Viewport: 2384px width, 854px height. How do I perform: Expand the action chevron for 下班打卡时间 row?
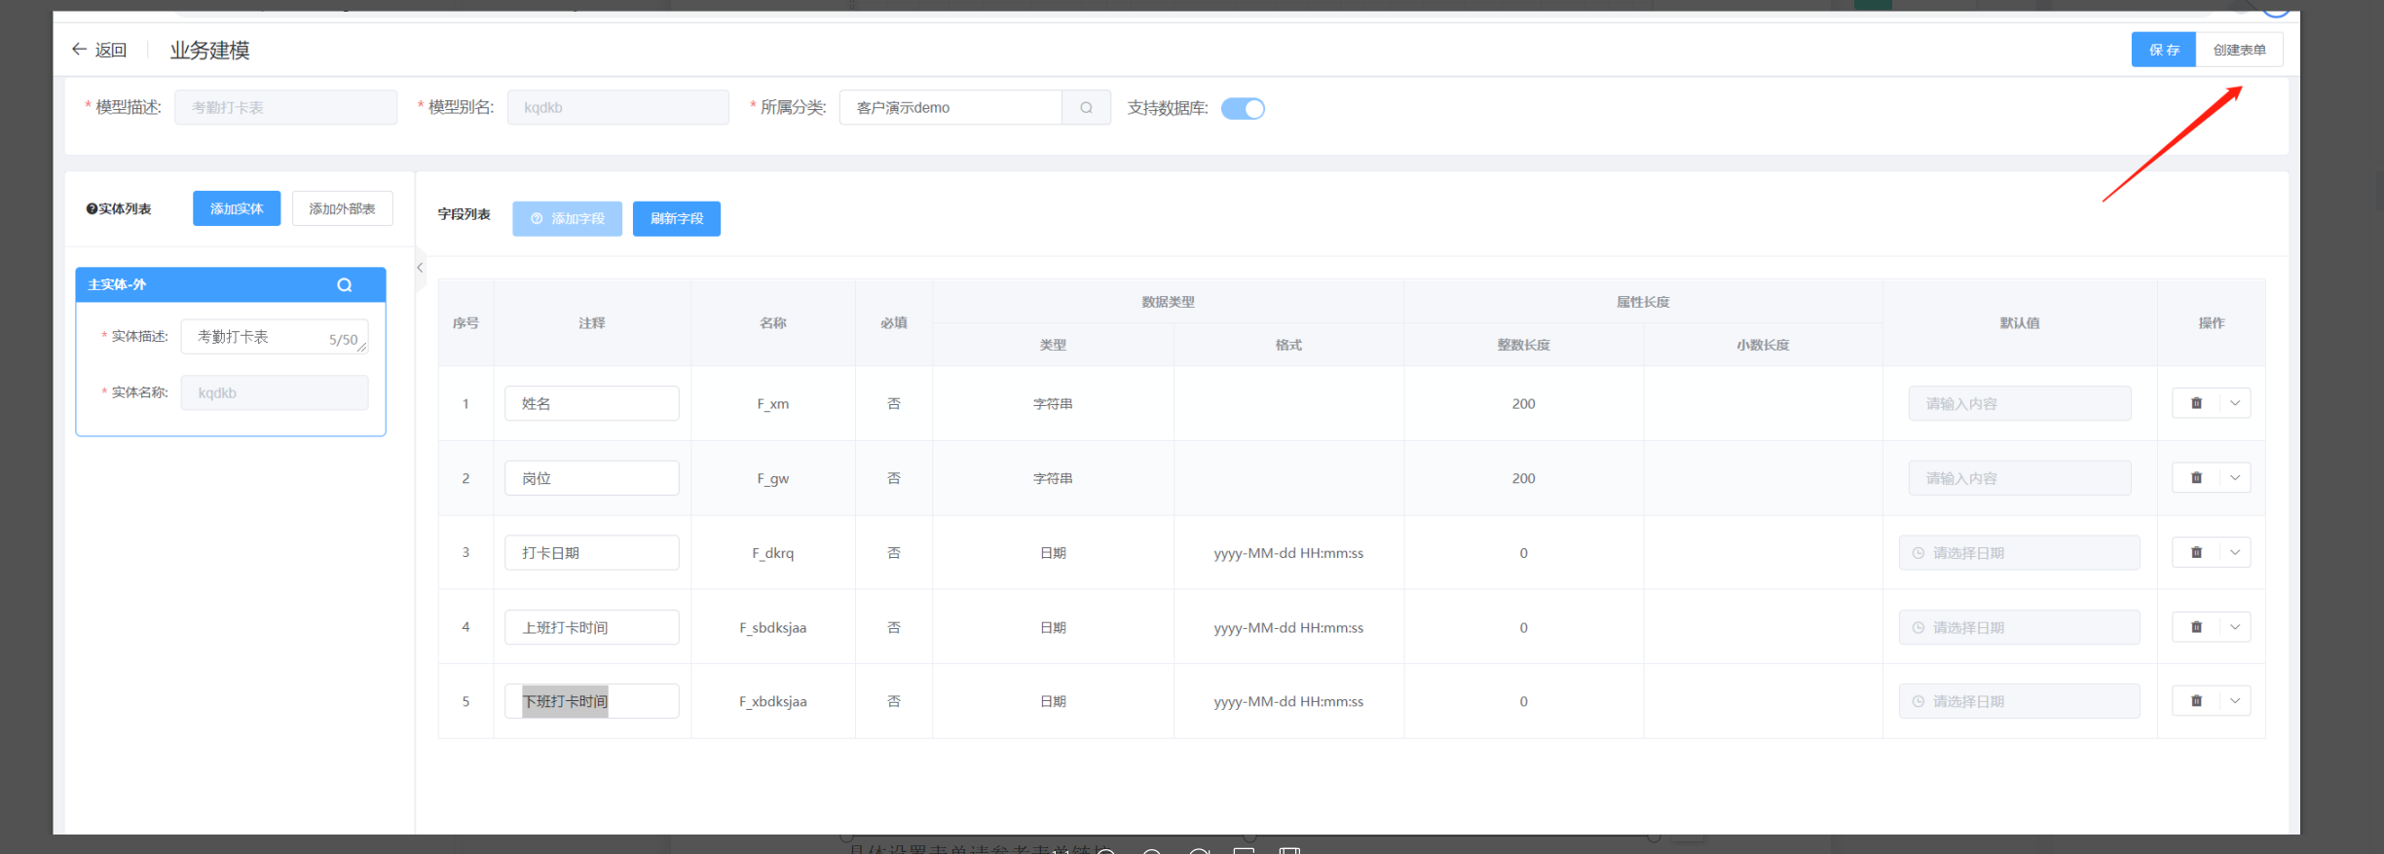[2235, 701]
